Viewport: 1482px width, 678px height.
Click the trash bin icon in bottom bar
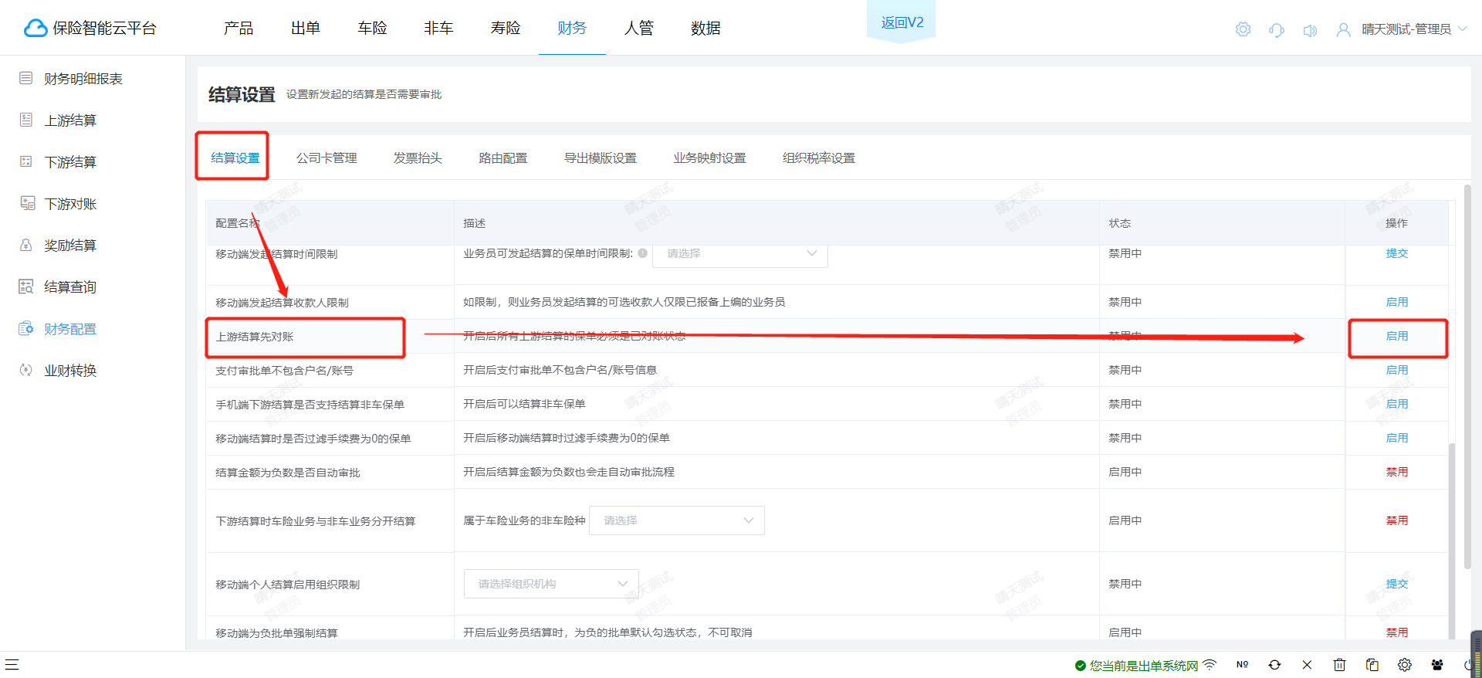click(x=1339, y=664)
